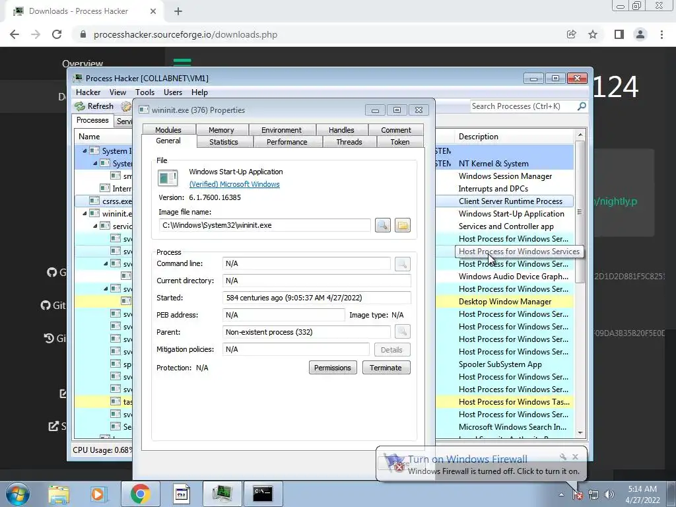The height and width of the screenshot is (507, 676).
Task: Collapse the services.exe tree node
Action: click(x=95, y=226)
